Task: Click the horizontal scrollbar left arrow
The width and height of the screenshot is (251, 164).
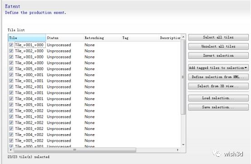Action: [x=11, y=150]
